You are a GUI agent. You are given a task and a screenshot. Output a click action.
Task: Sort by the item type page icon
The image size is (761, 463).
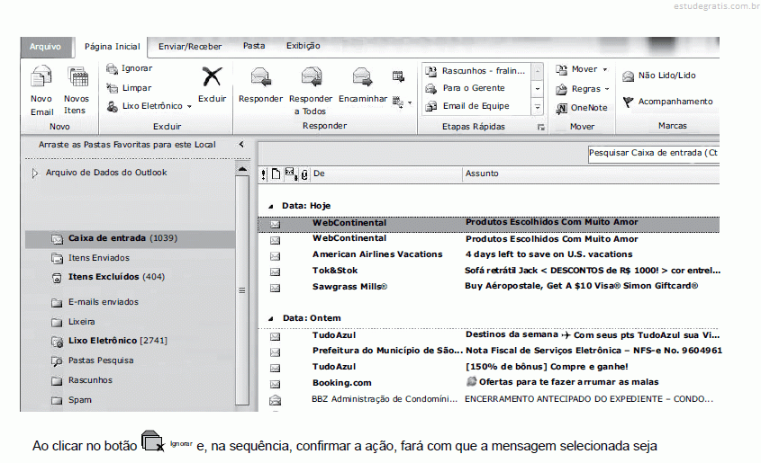point(276,174)
